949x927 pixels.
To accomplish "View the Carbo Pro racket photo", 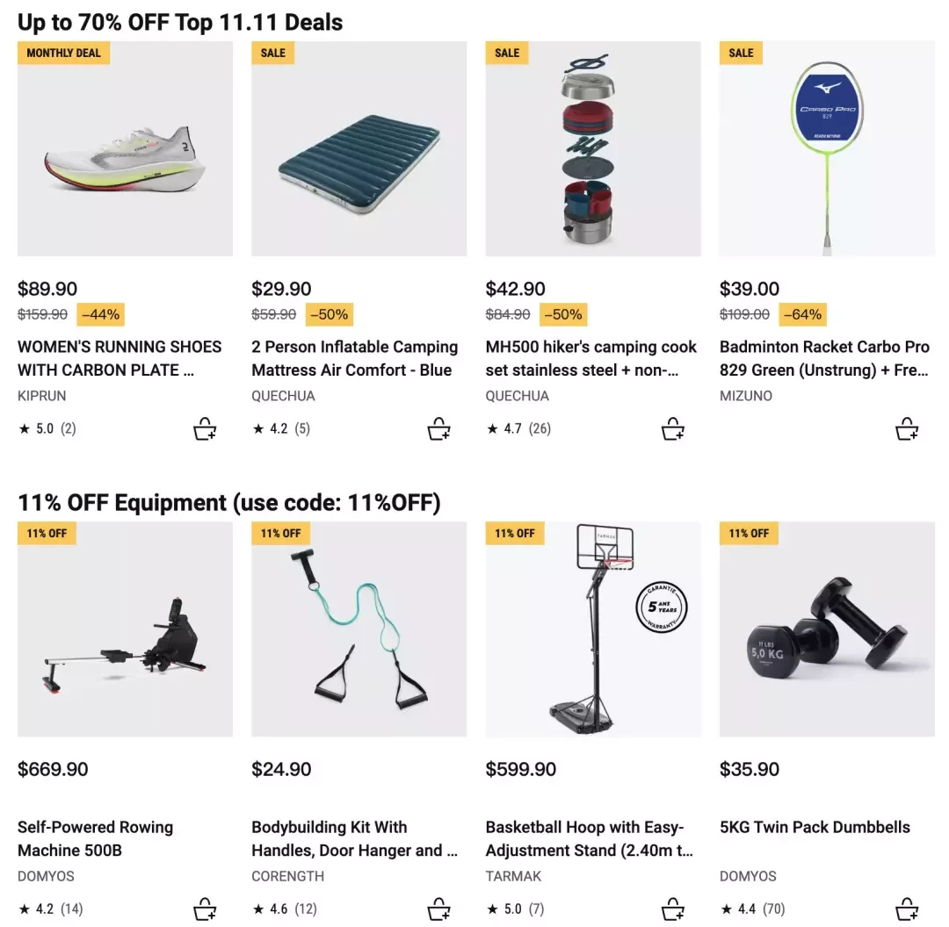I will (x=827, y=148).
